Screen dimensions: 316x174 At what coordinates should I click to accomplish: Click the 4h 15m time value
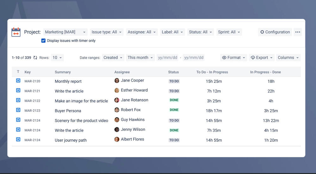[271, 130]
